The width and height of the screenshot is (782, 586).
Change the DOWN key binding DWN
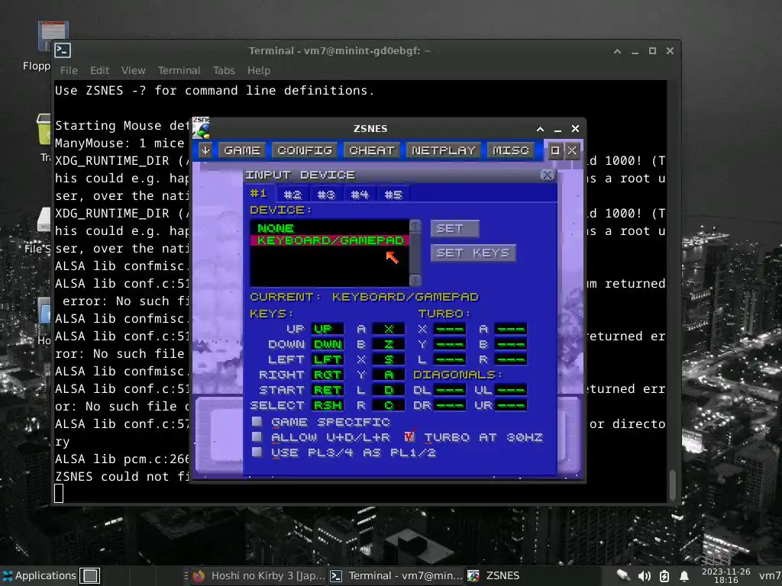click(327, 344)
